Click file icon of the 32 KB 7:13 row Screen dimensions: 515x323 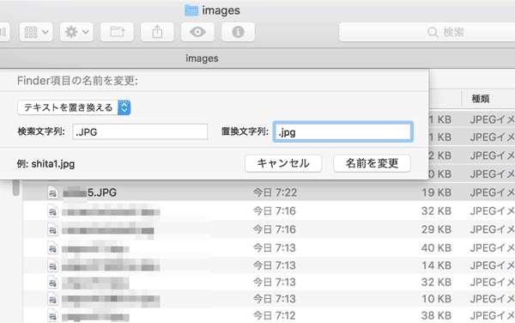(x=52, y=283)
